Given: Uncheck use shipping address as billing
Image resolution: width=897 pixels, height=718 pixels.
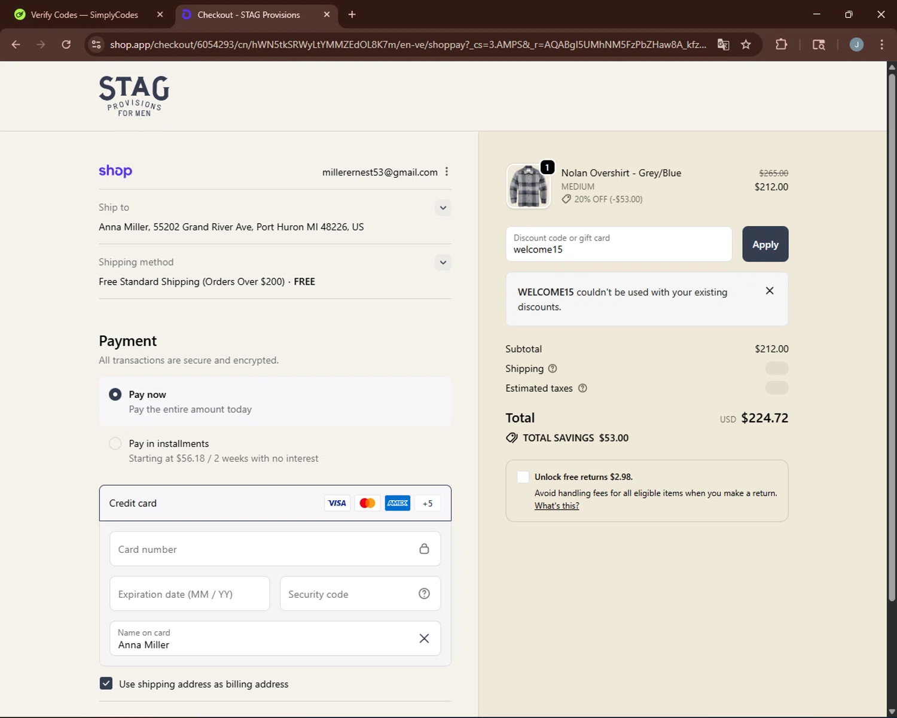Looking at the screenshot, I should pos(106,683).
